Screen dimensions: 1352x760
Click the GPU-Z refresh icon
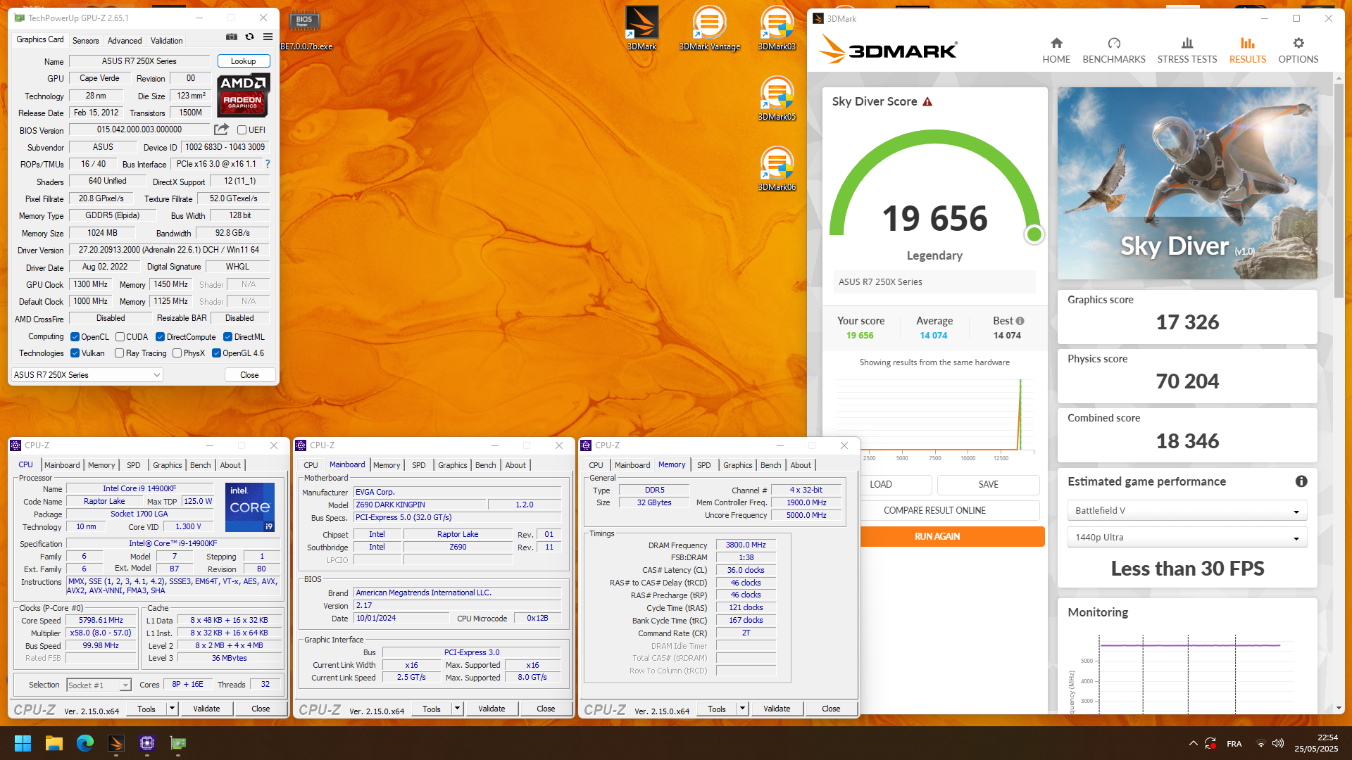(x=249, y=37)
